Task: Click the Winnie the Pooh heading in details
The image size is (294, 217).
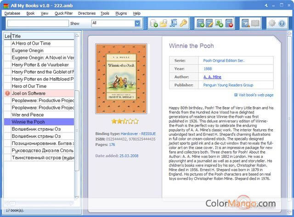Action: pyautogui.click(x=191, y=46)
